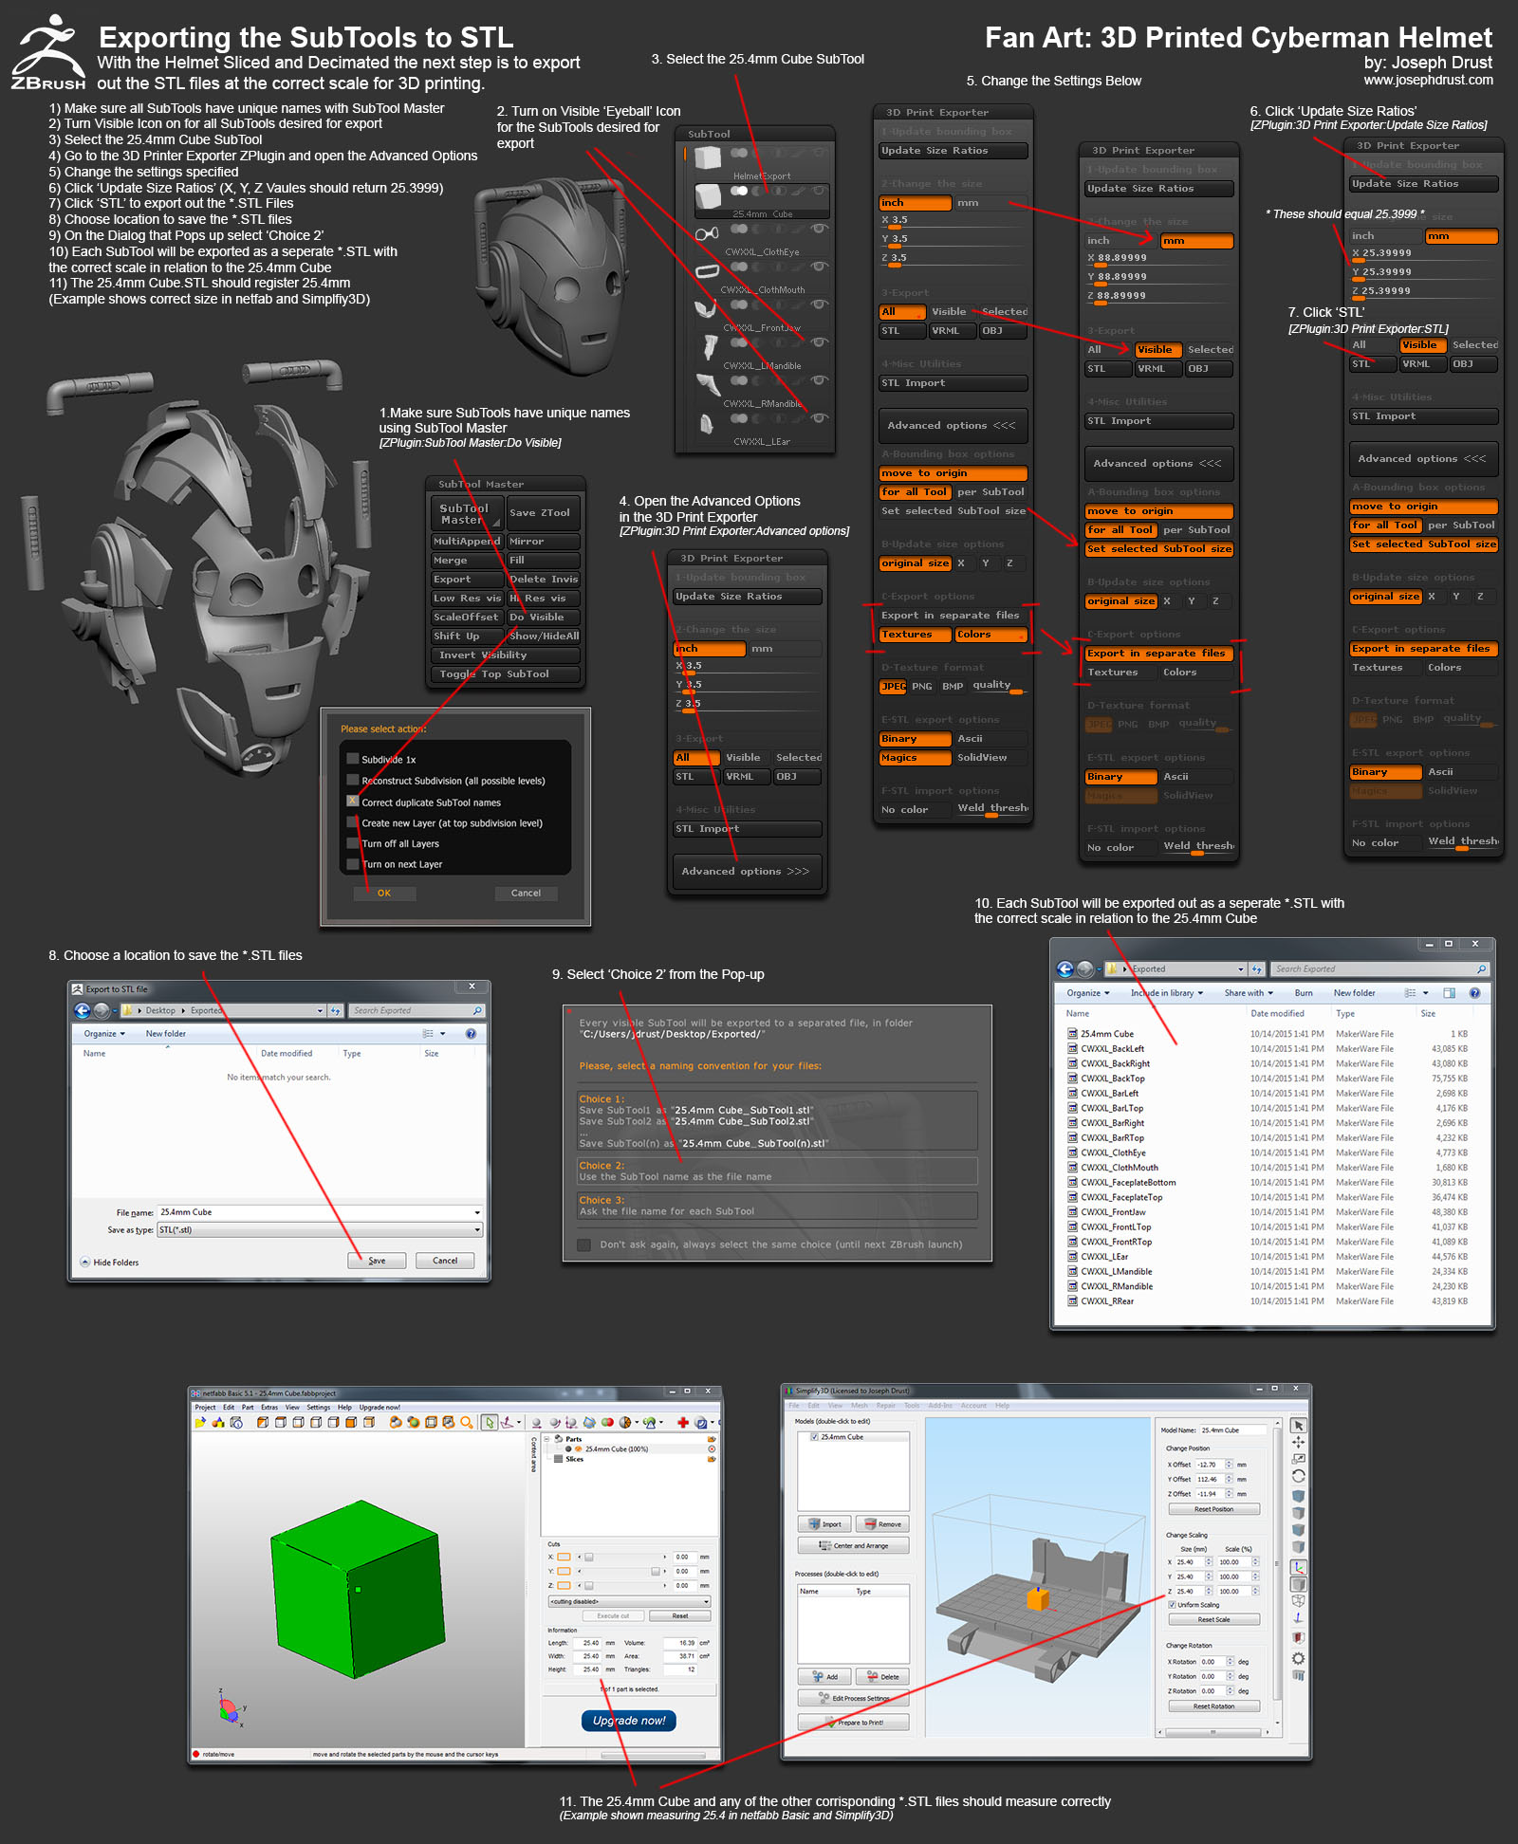This screenshot has width=1518, height=1844.
Task: Open the Project menu in netfabb
Action: tap(205, 1407)
